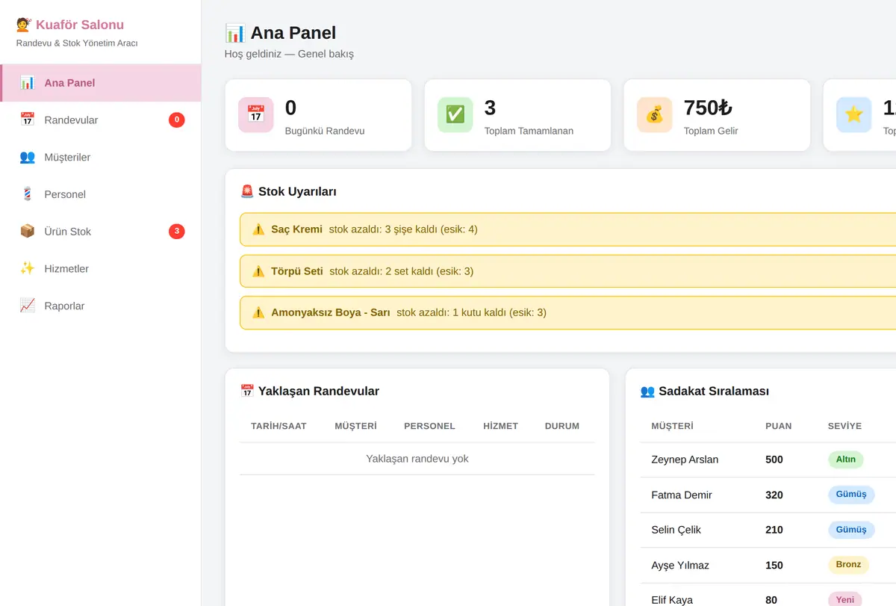Click the PERSONEL column header in Yaklaşan Randevular
The image size is (896, 606).
(x=429, y=426)
